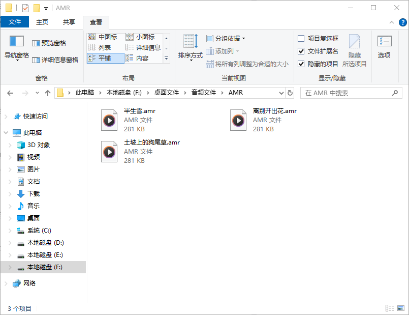Click layout gallery up arrow
The width and height of the screenshot is (409, 315).
tap(167, 38)
